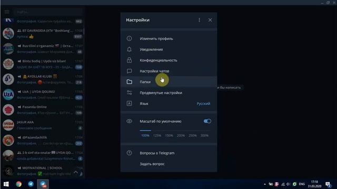337x189 pixels.
Task: Open the taskbar clock showing 17:18
Action: (314, 184)
